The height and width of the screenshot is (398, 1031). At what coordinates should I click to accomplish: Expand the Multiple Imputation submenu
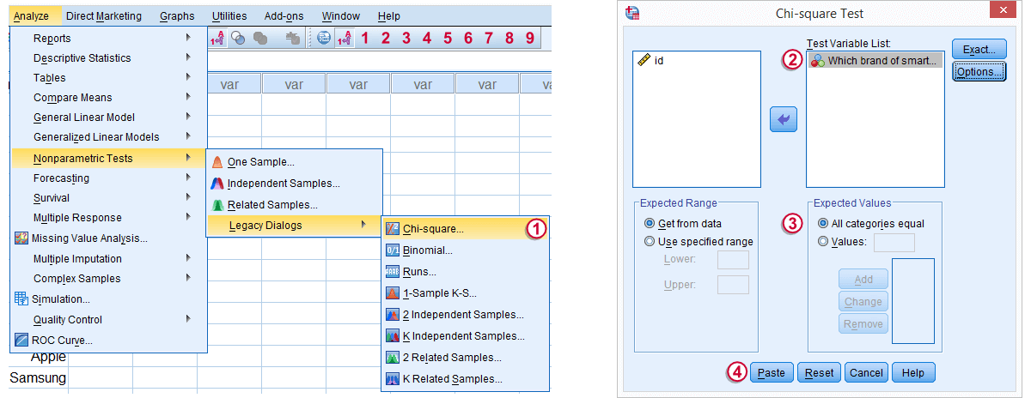108,258
